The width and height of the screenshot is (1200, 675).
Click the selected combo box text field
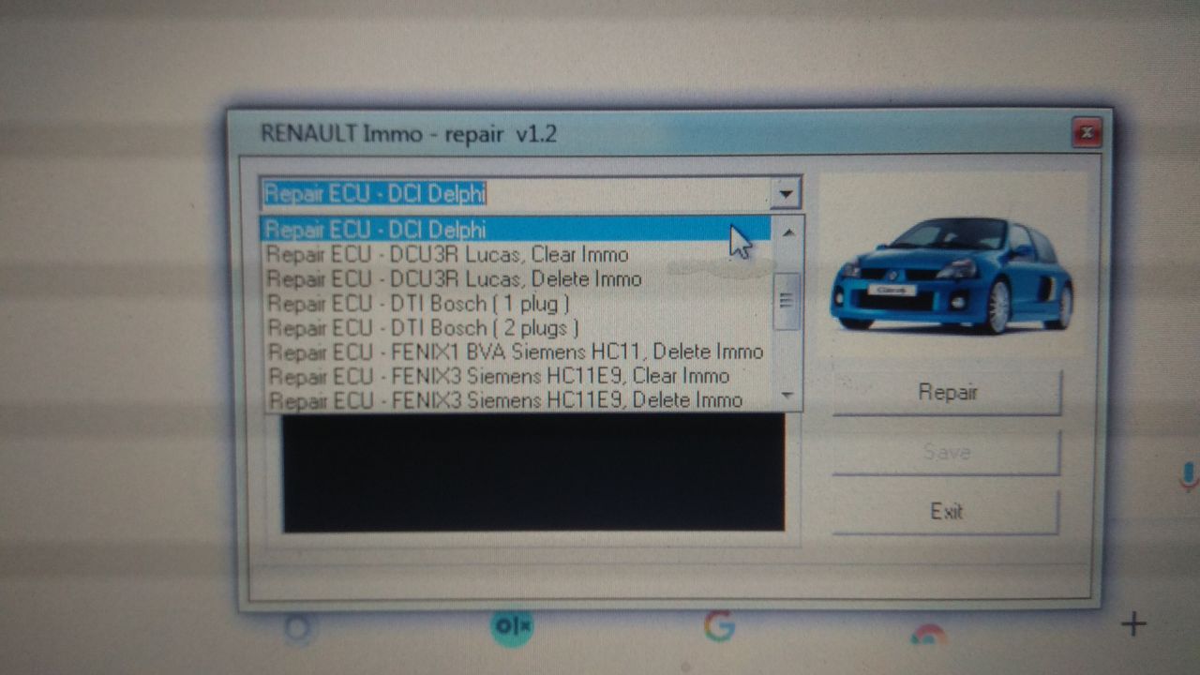coord(516,194)
